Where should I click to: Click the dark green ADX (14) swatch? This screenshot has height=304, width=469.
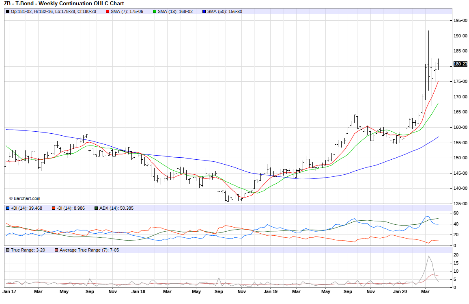(96, 208)
